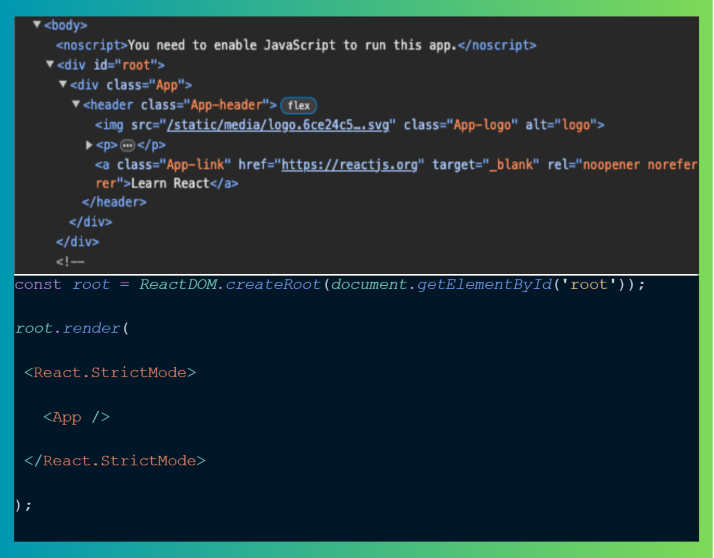The width and height of the screenshot is (714, 558).
Task: Select the img App-logo element line
Action: point(350,125)
